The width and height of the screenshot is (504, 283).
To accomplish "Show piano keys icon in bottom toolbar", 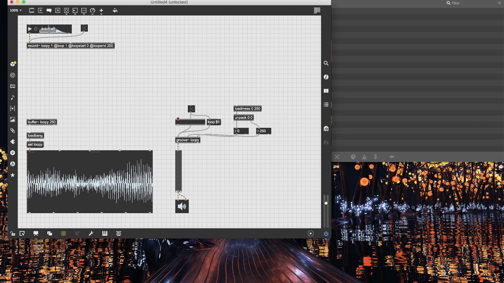I will click(105, 233).
